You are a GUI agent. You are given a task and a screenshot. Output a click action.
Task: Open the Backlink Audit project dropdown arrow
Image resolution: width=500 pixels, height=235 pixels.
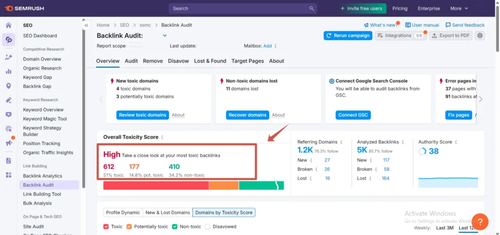click(x=165, y=36)
